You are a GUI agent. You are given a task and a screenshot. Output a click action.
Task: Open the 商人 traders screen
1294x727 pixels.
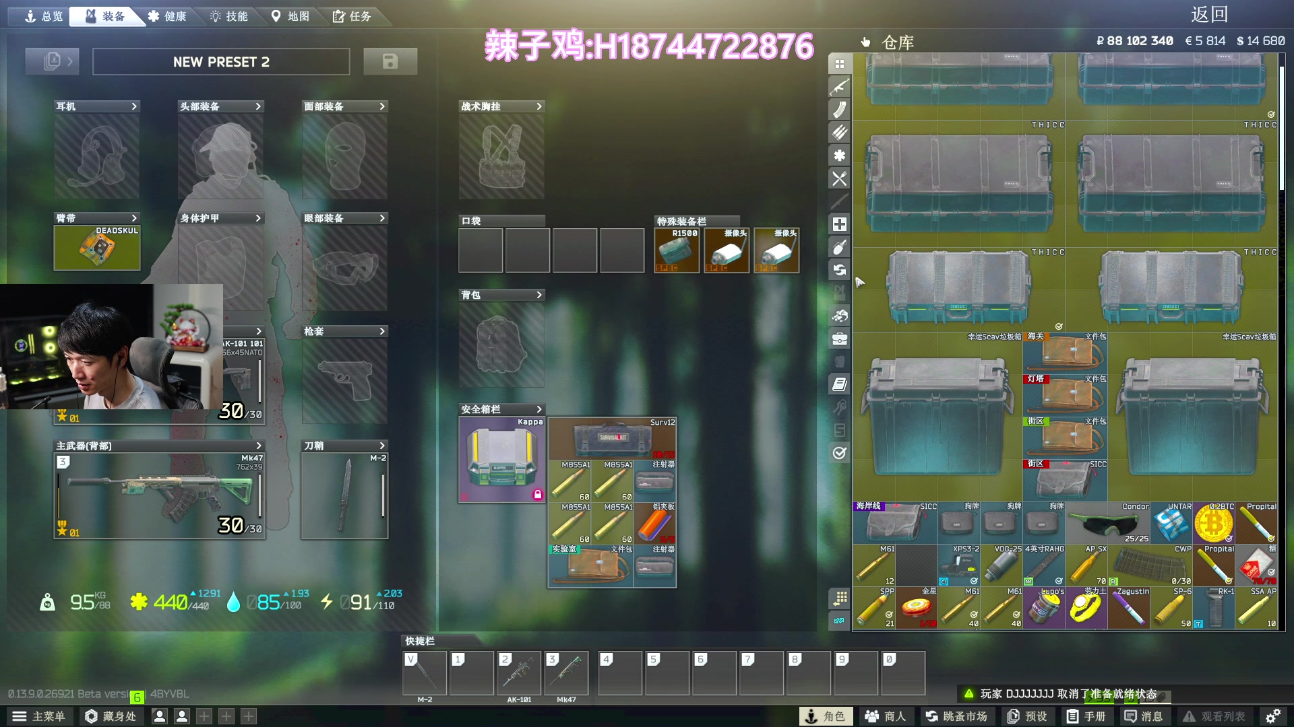[x=886, y=716]
